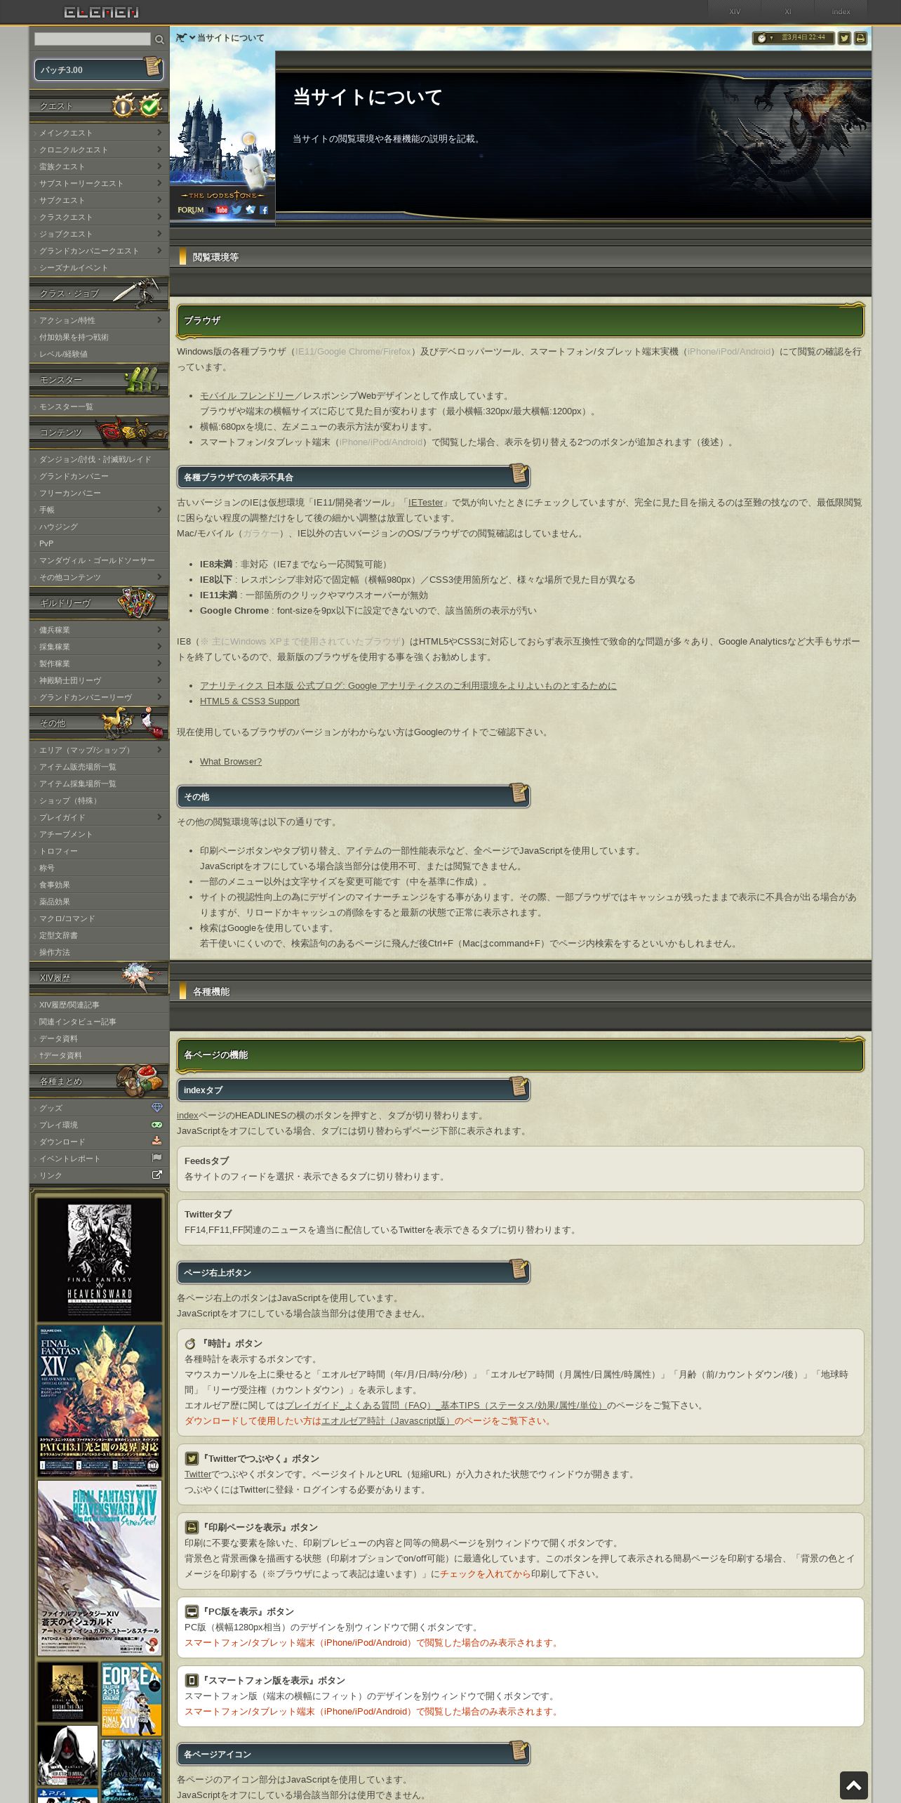Open the ハウジング menu item

pos(99,527)
